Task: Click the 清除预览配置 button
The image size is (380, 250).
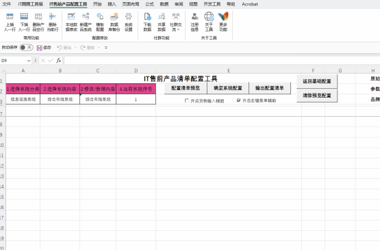Action: pyautogui.click(x=317, y=96)
